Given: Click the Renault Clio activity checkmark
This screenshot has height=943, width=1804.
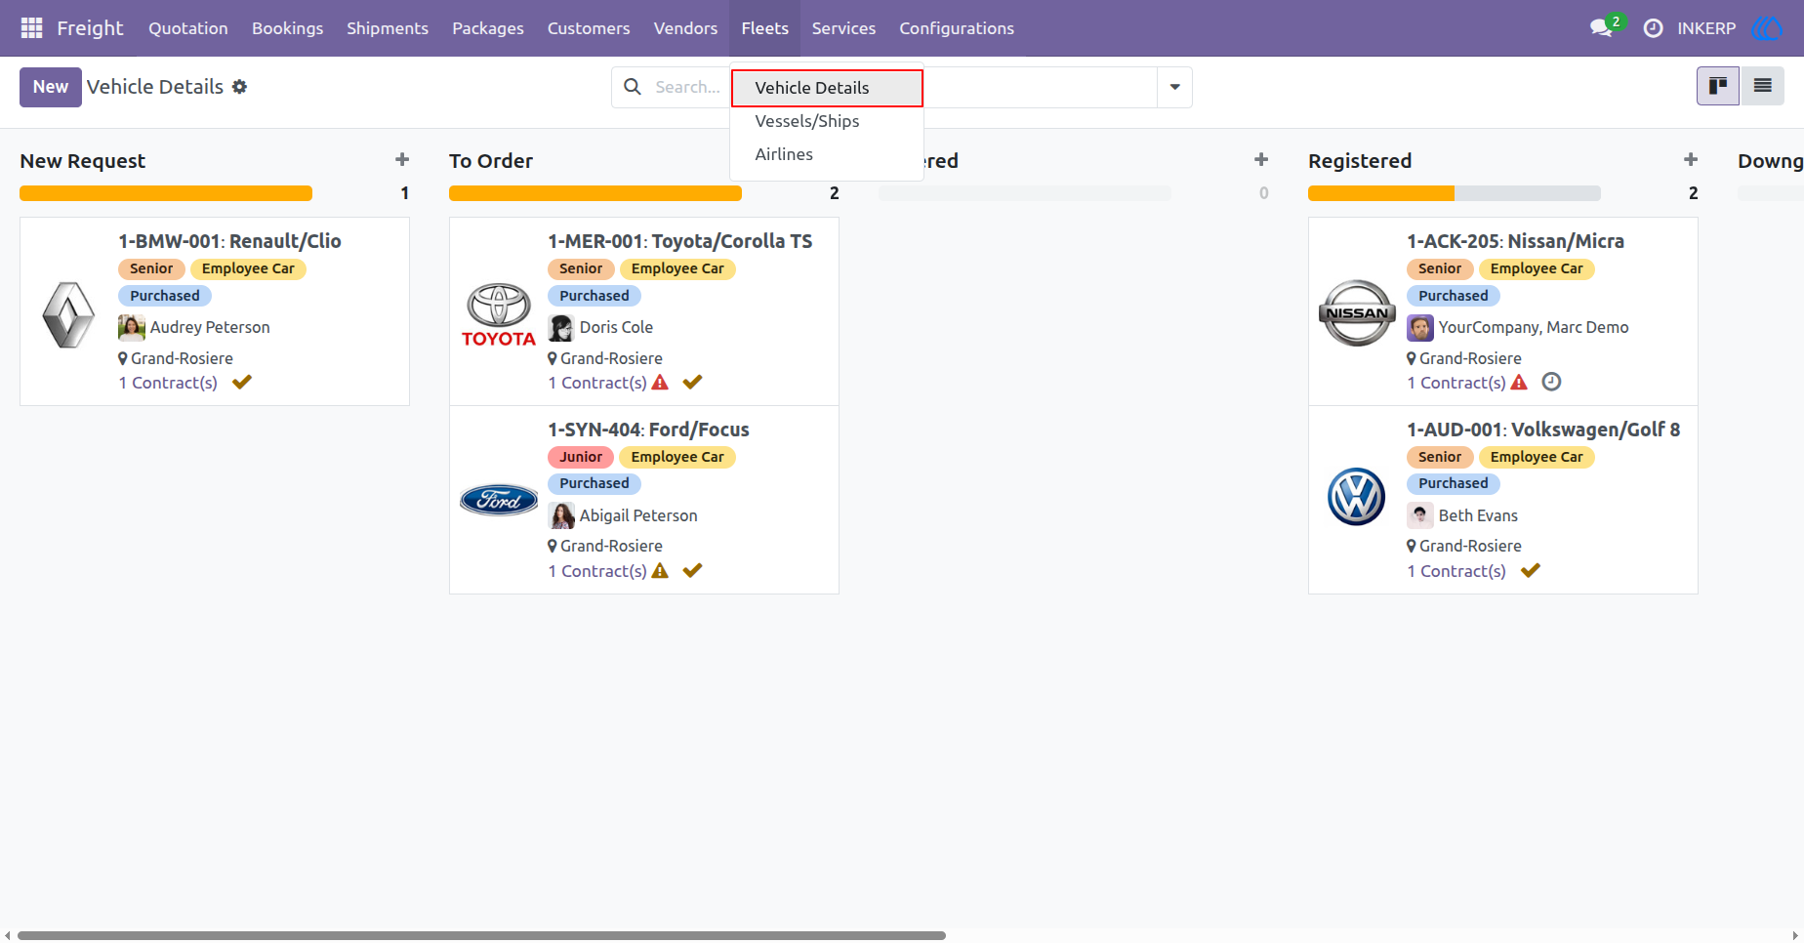Looking at the screenshot, I should click(242, 382).
